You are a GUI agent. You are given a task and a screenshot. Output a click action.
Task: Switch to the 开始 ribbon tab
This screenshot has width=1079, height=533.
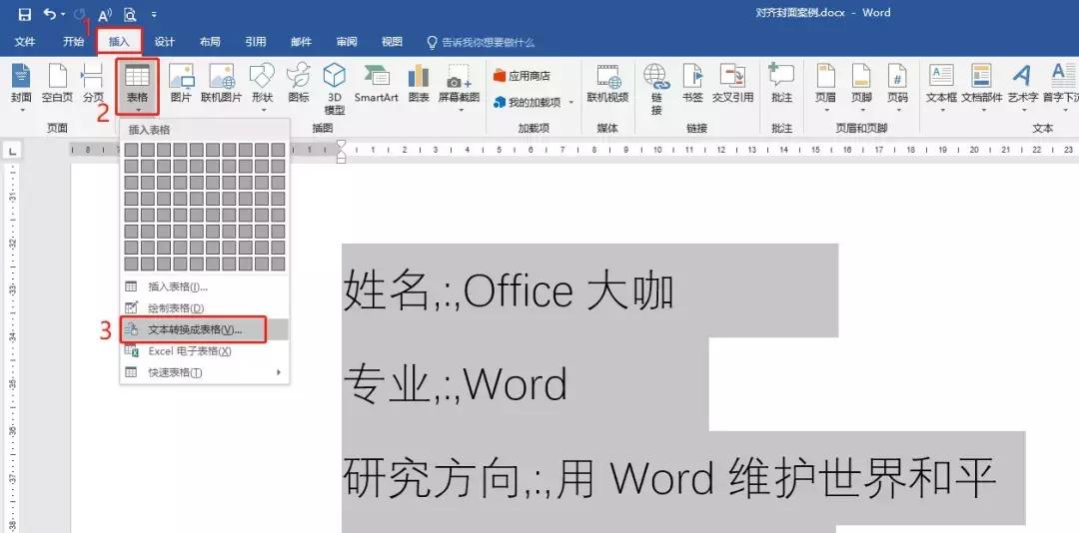tap(74, 42)
